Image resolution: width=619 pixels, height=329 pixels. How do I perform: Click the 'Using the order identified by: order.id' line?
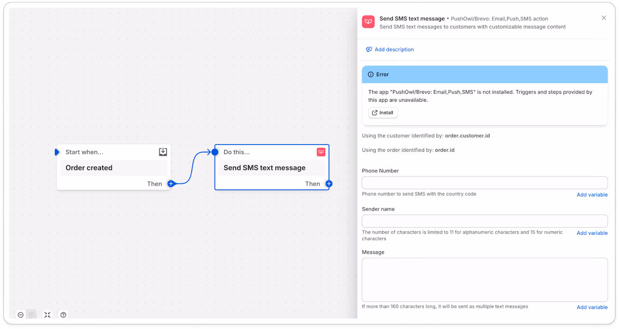pos(408,150)
